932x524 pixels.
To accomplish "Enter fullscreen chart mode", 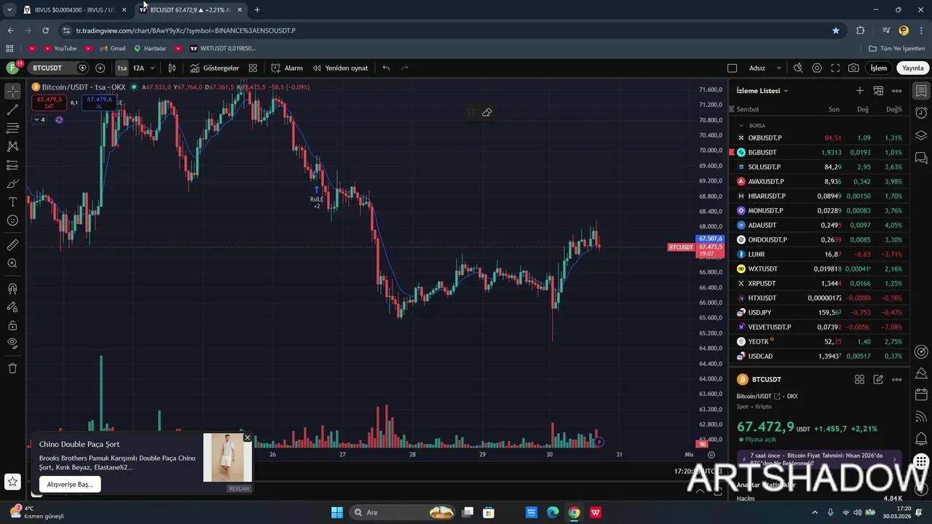I will pyautogui.click(x=835, y=68).
